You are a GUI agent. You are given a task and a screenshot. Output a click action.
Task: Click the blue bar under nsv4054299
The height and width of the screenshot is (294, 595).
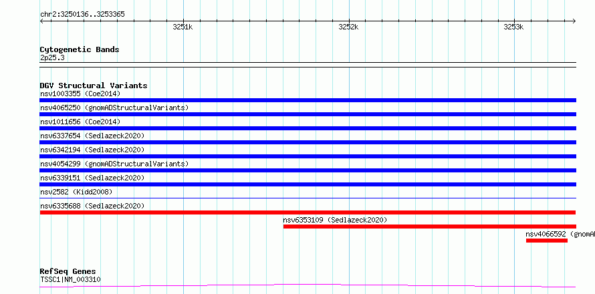pos(308,170)
